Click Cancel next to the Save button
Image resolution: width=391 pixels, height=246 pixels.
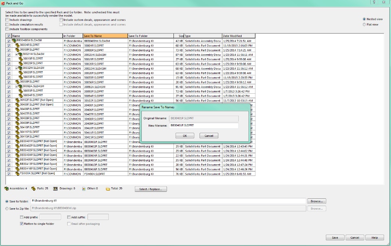pos(355,237)
